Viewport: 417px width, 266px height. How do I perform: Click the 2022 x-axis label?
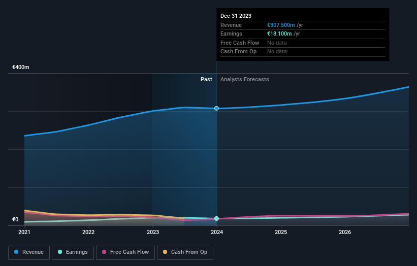[88, 232]
